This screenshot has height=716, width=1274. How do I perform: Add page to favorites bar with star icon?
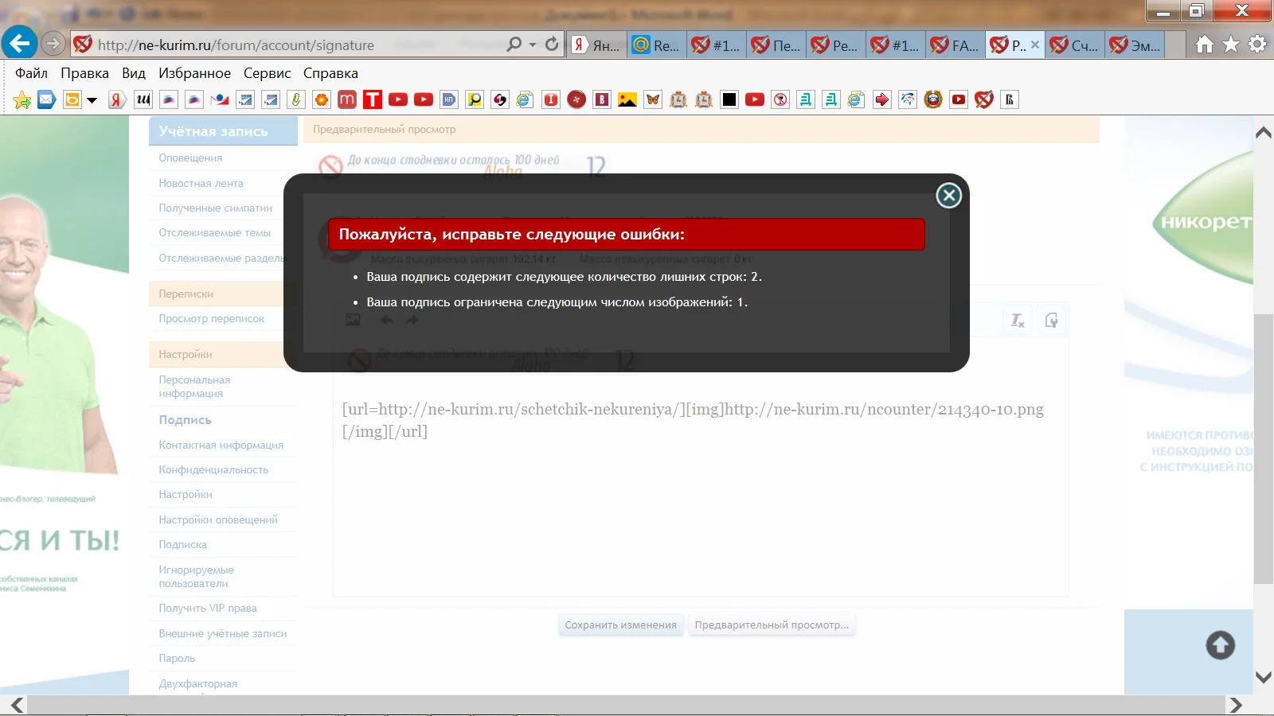(21, 99)
